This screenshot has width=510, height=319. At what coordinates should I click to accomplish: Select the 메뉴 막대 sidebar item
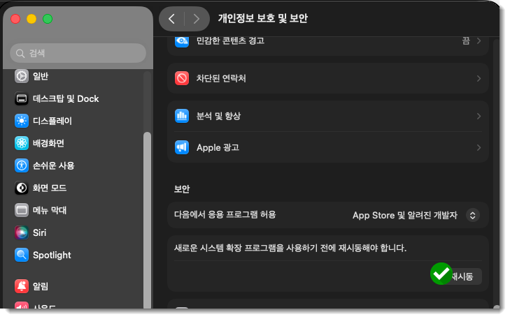tap(50, 210)
